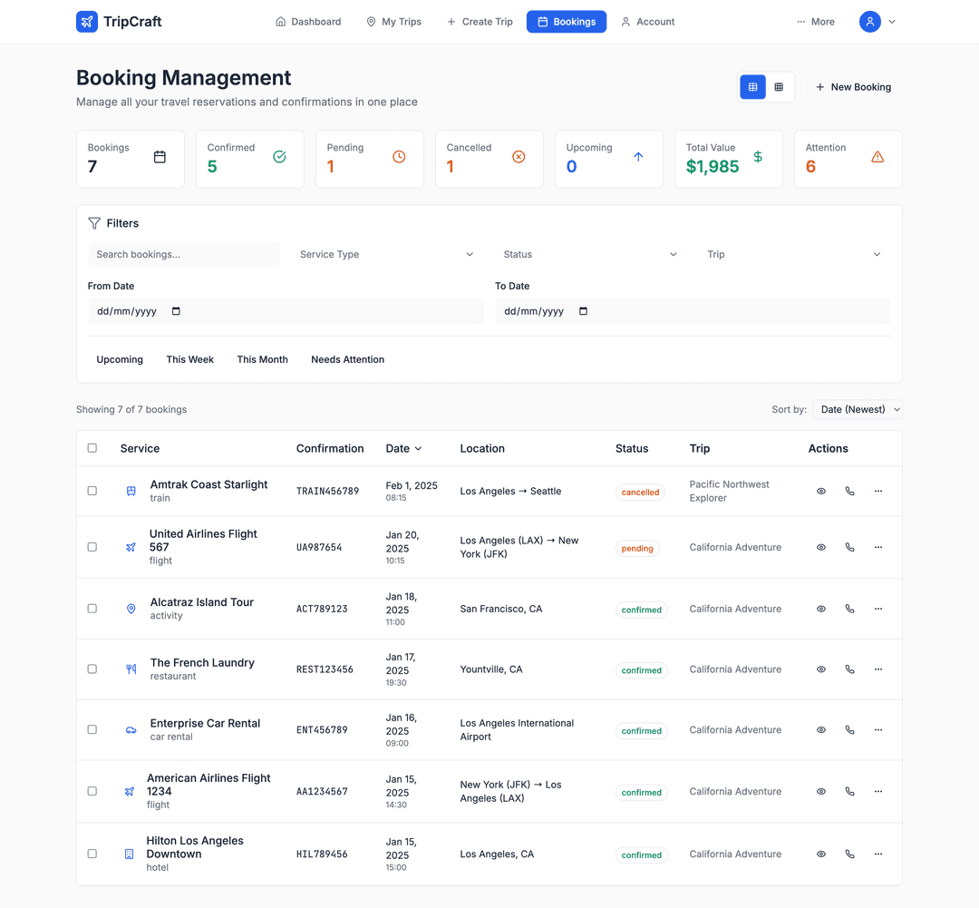View details of The French Laundry booking
979x908 pixels.
click(820, 669)
